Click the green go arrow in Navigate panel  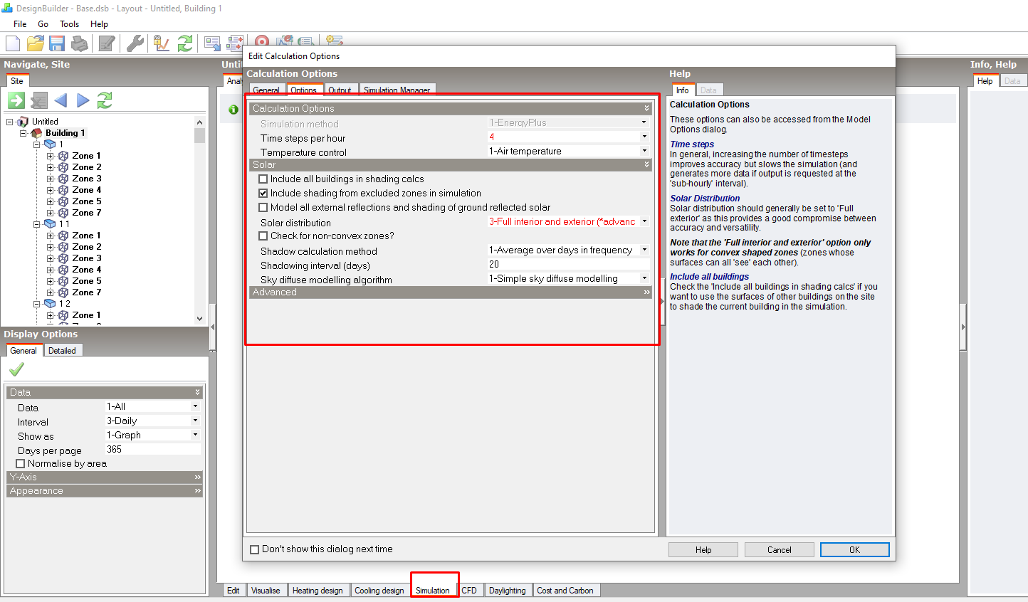click(x=16, y=100)
